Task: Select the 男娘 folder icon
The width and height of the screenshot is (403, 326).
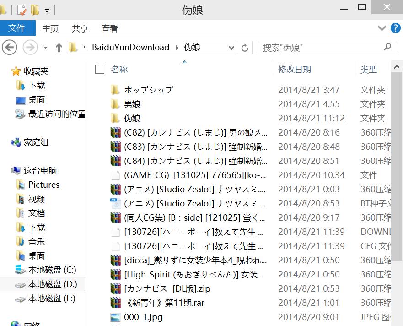Action: (x=115, y=104)
